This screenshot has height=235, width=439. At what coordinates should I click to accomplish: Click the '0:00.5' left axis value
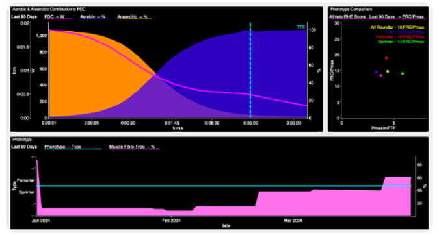point(23,94)
